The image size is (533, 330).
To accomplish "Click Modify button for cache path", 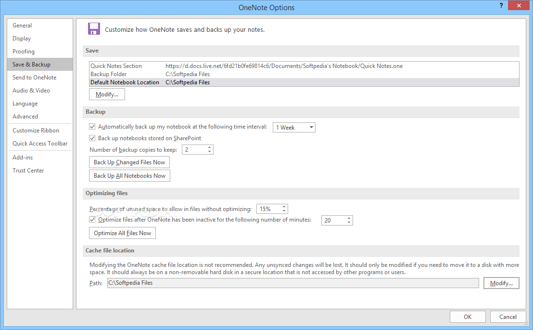I will tap(501, 283).
